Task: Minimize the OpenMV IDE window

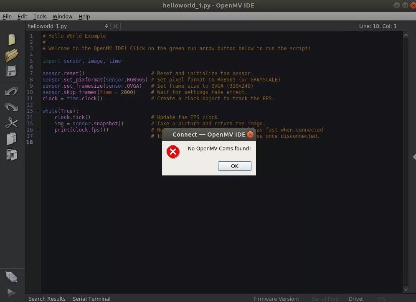Action: click(x=397, y=5)
